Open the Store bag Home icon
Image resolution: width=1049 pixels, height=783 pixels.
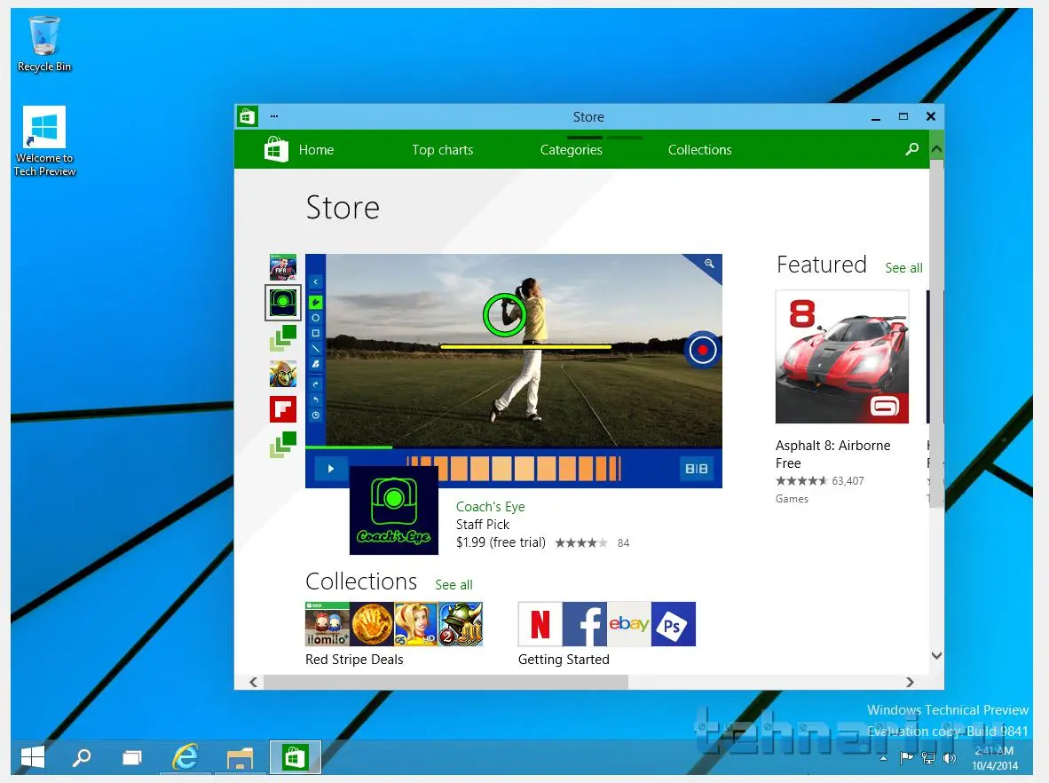(x=276, y=150)
